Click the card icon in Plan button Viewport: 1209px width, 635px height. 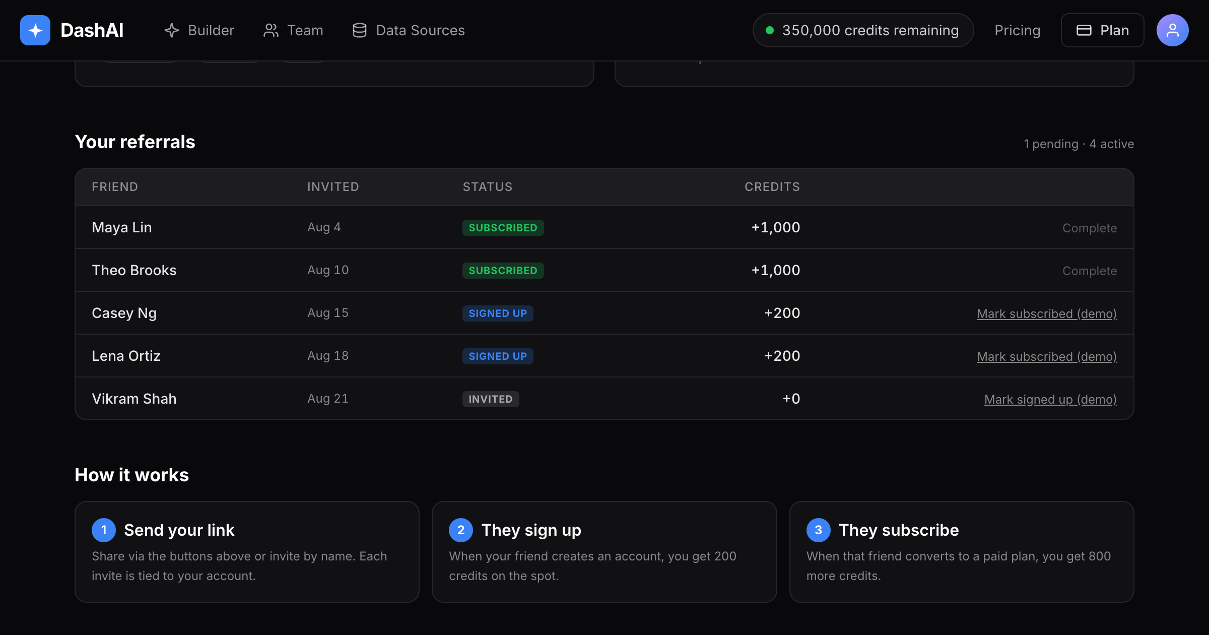1084,30
